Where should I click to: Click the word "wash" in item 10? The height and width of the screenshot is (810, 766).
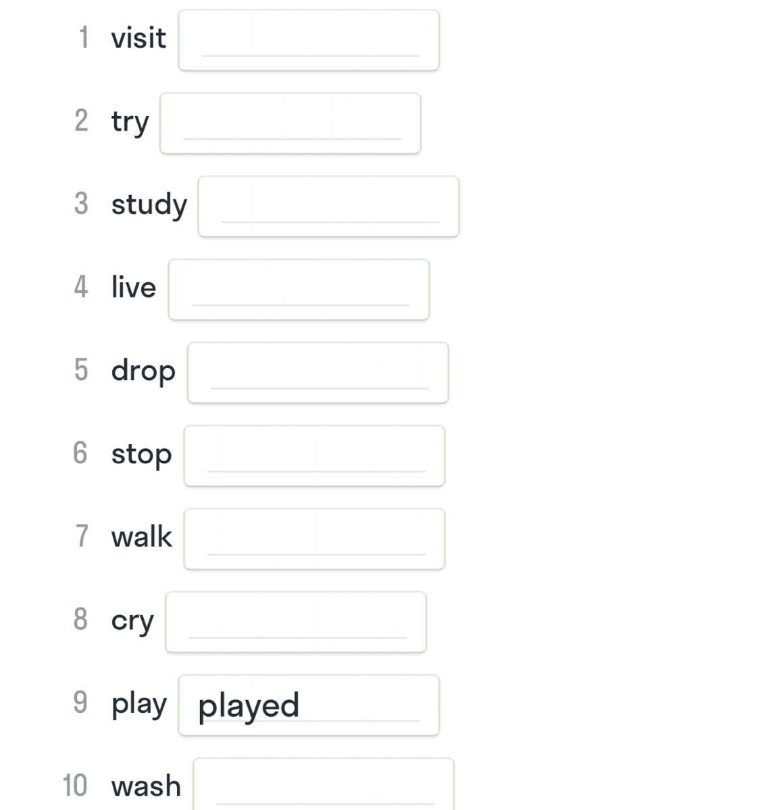click(x=146, y=786)
